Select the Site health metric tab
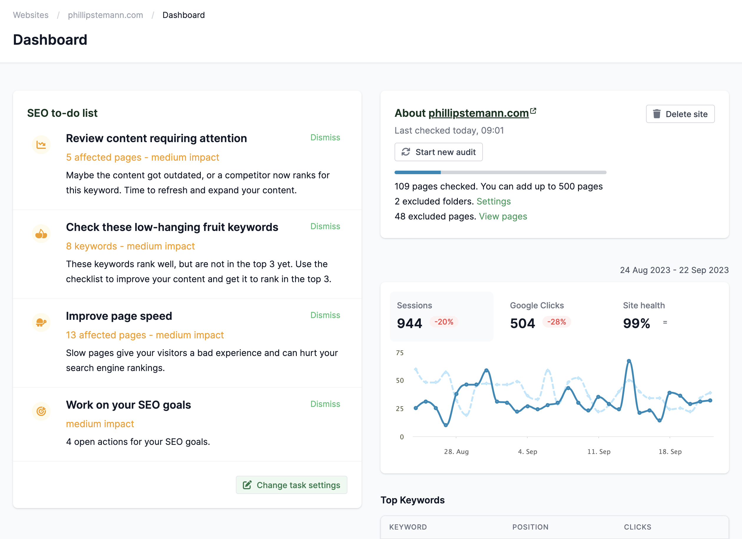Image resolution: width=742 pixels, height=539 pixels. tap(668, 316)
